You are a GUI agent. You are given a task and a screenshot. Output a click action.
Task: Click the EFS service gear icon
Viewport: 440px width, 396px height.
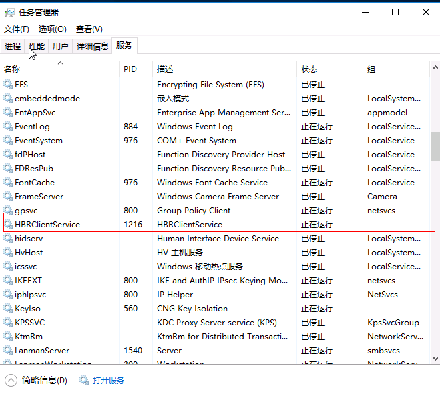(8, 84)
